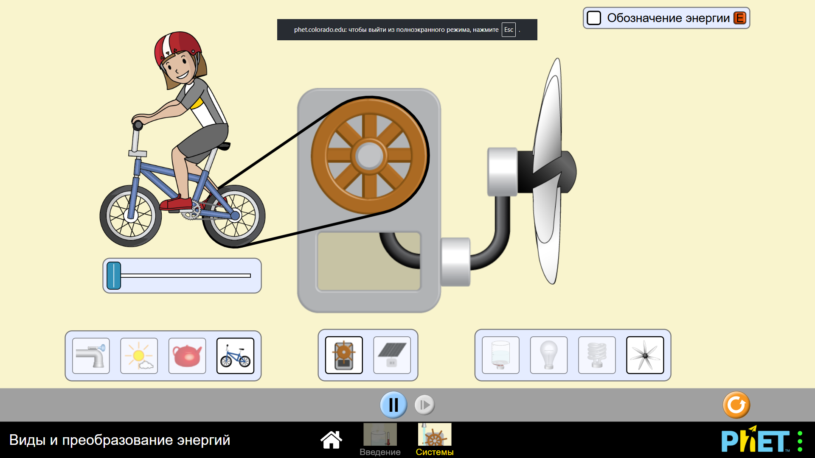Select the incandescent light bulb output

point(548,355)
